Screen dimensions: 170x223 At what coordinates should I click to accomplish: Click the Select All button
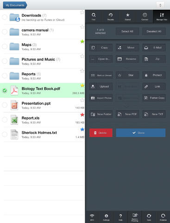pyautogui.click(x=127, y=32)
